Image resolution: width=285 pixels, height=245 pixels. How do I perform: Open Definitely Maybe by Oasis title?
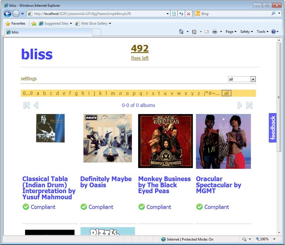click(106, 182)
